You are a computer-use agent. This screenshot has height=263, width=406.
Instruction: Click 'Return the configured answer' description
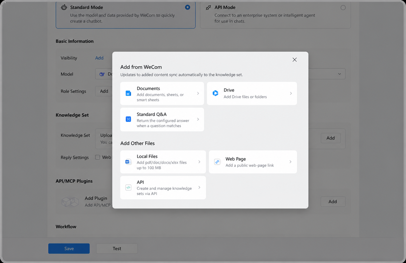click(x=163, y=123)
